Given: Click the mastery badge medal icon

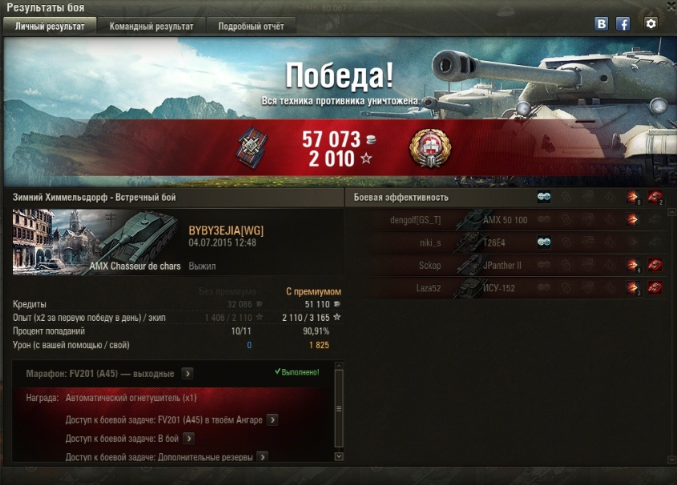Looking at the screenshot, I should tap(430, 148).
